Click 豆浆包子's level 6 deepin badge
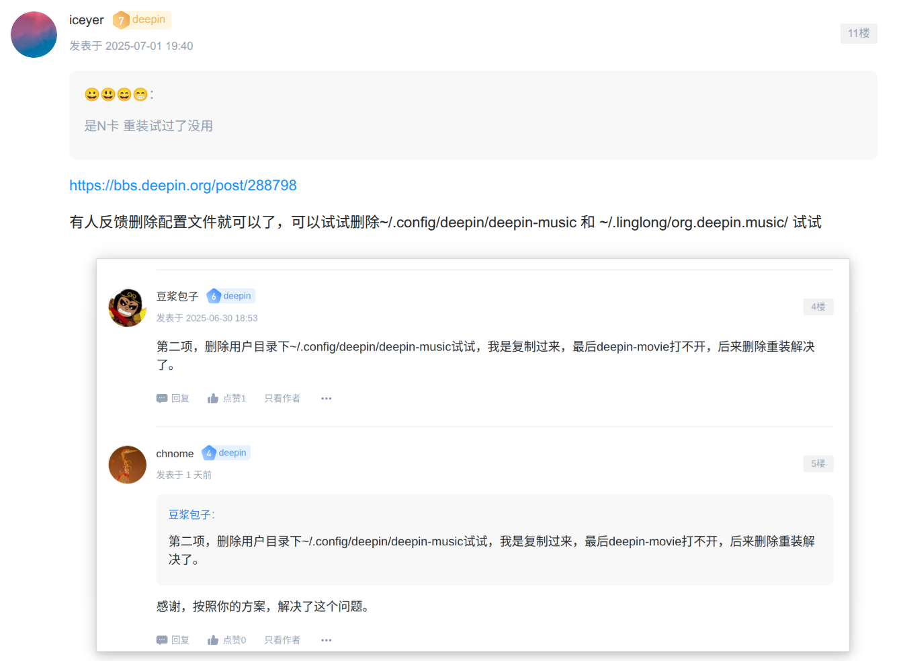The width and height of the screenshot is (897, 661). pos(230,296)
